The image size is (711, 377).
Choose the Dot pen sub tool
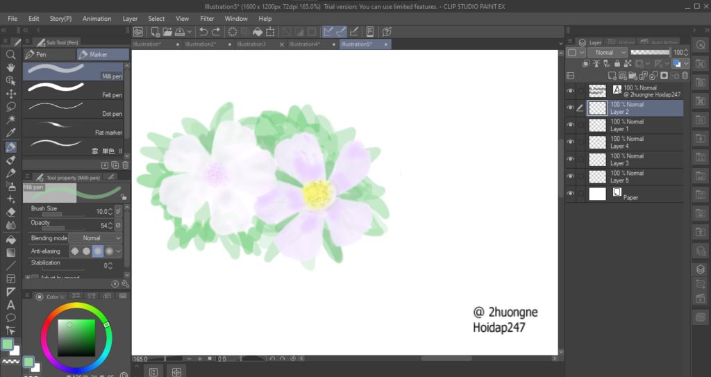point(74,109)
